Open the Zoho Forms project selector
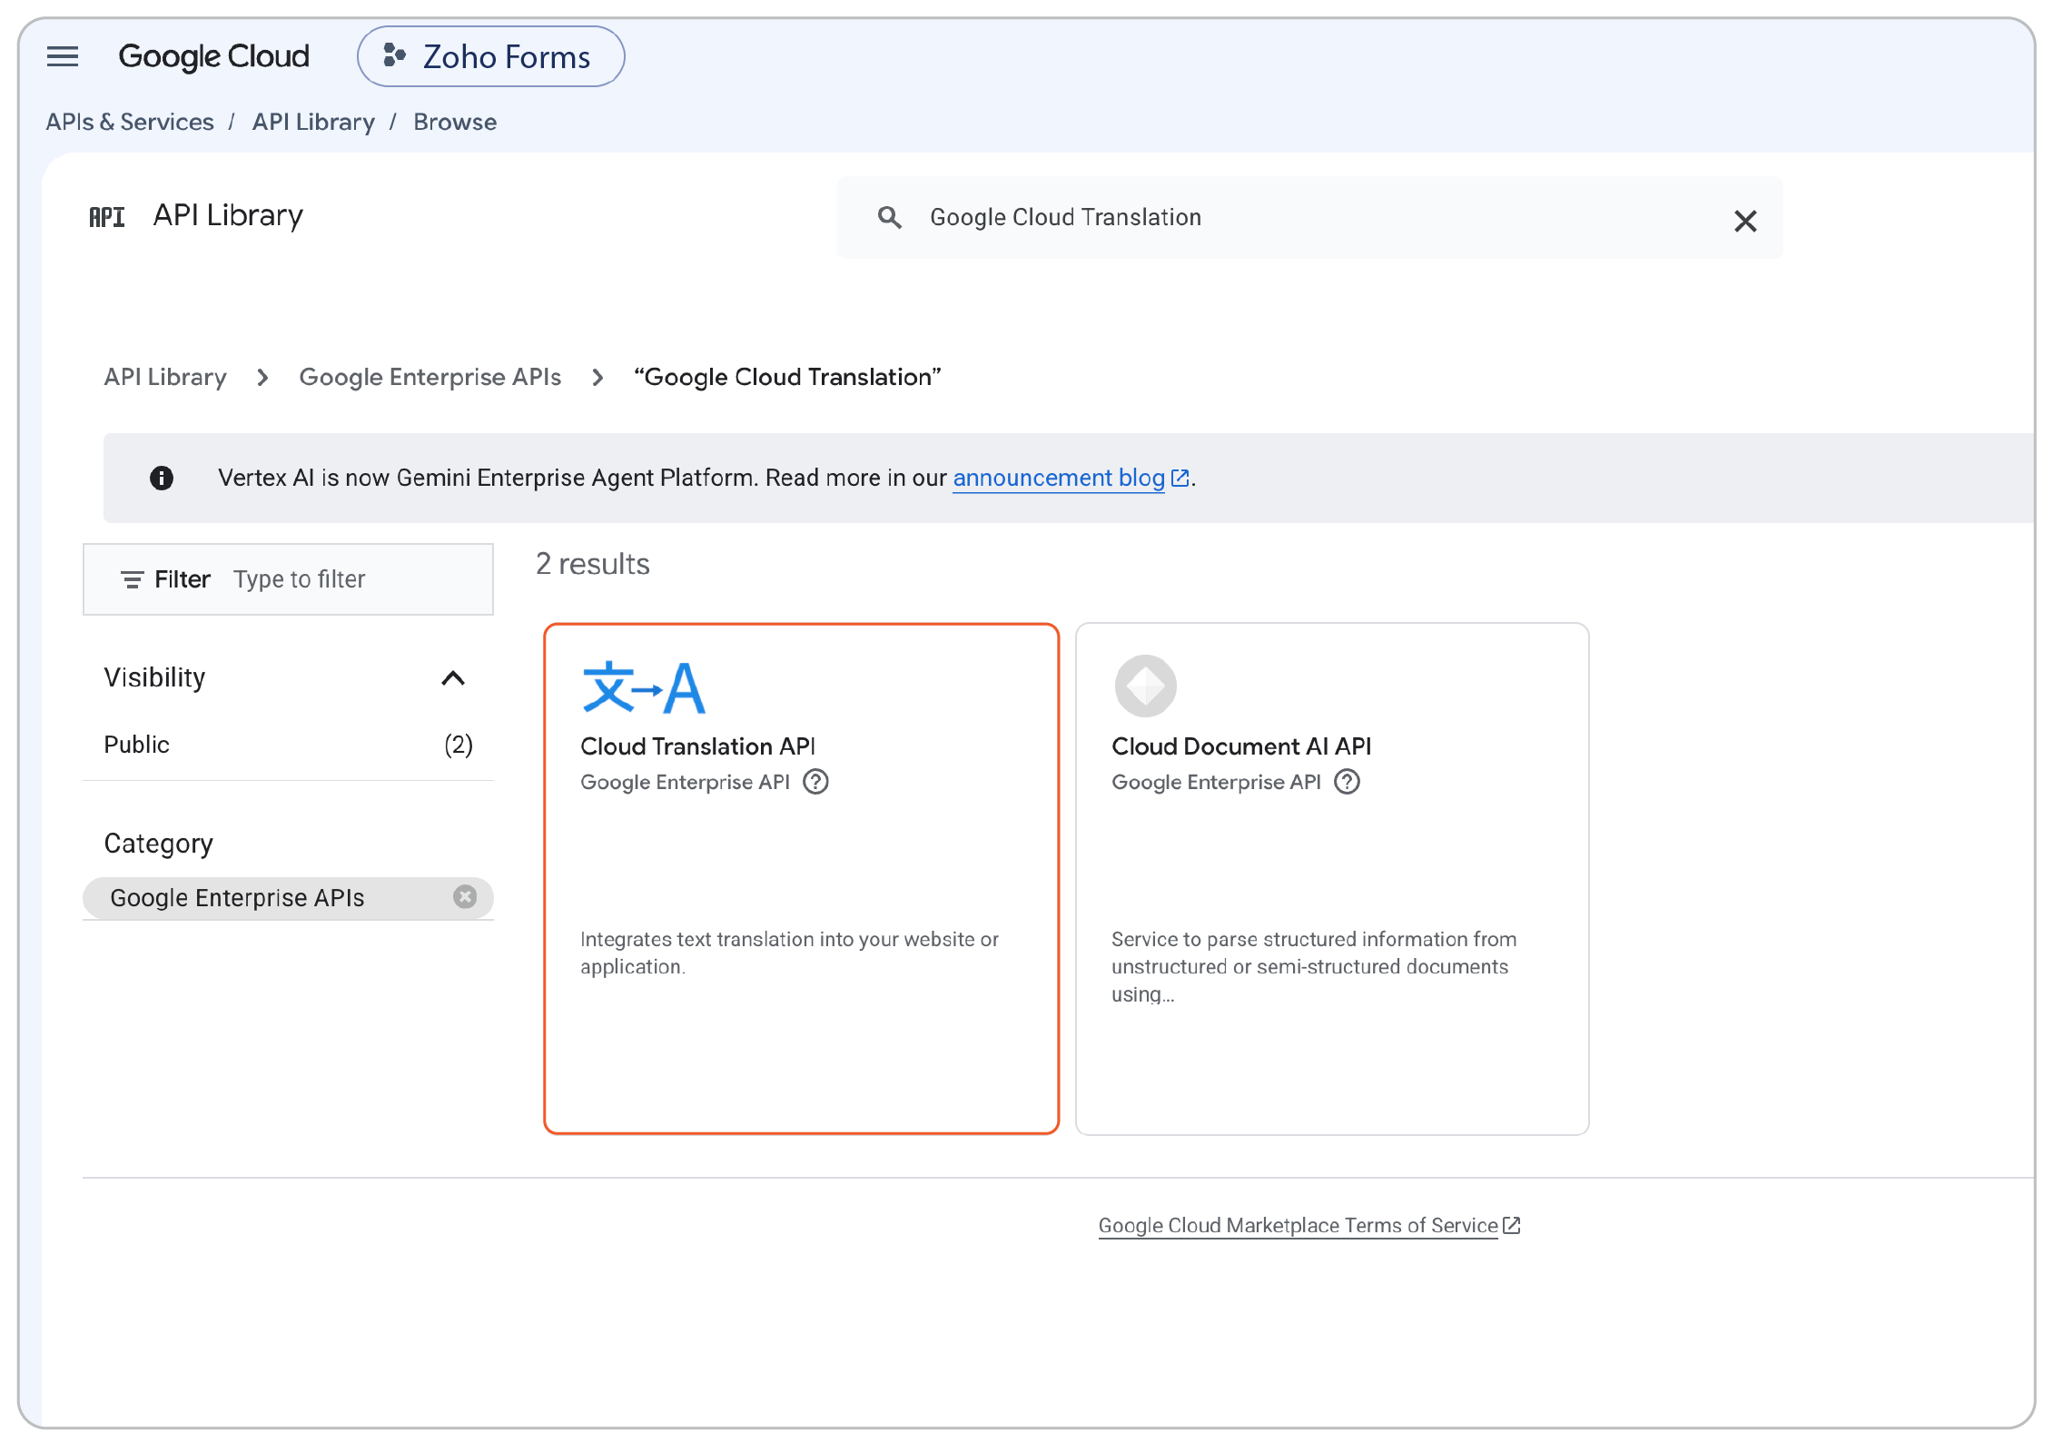The width and height of the screenshot is (2054, 1442). tap(490, 56)
